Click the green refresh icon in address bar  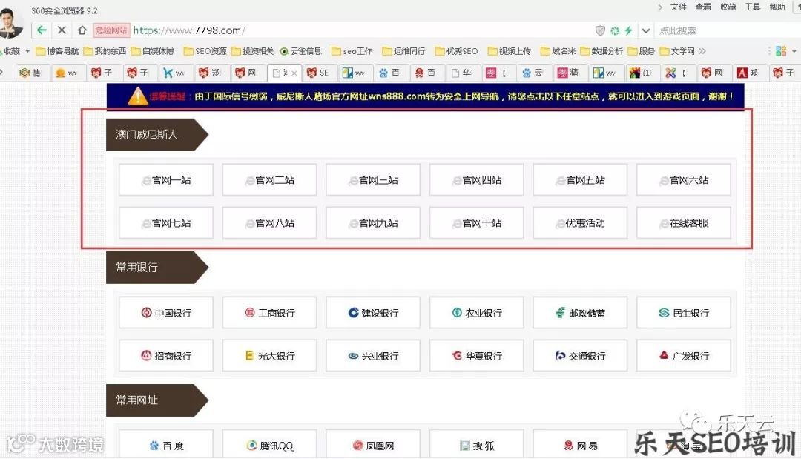[x=615, y=30]
